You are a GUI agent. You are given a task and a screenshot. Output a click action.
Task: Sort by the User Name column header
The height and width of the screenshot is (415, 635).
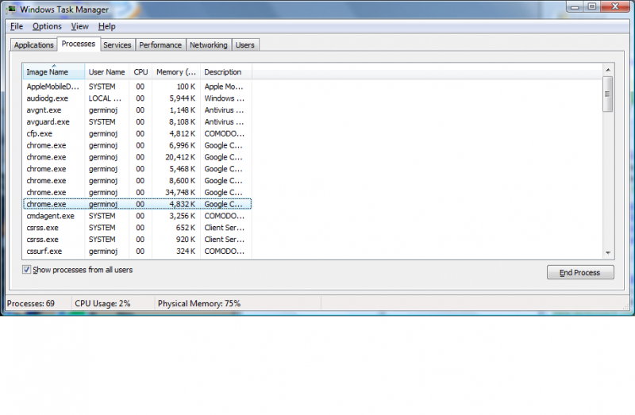point(107,72)
